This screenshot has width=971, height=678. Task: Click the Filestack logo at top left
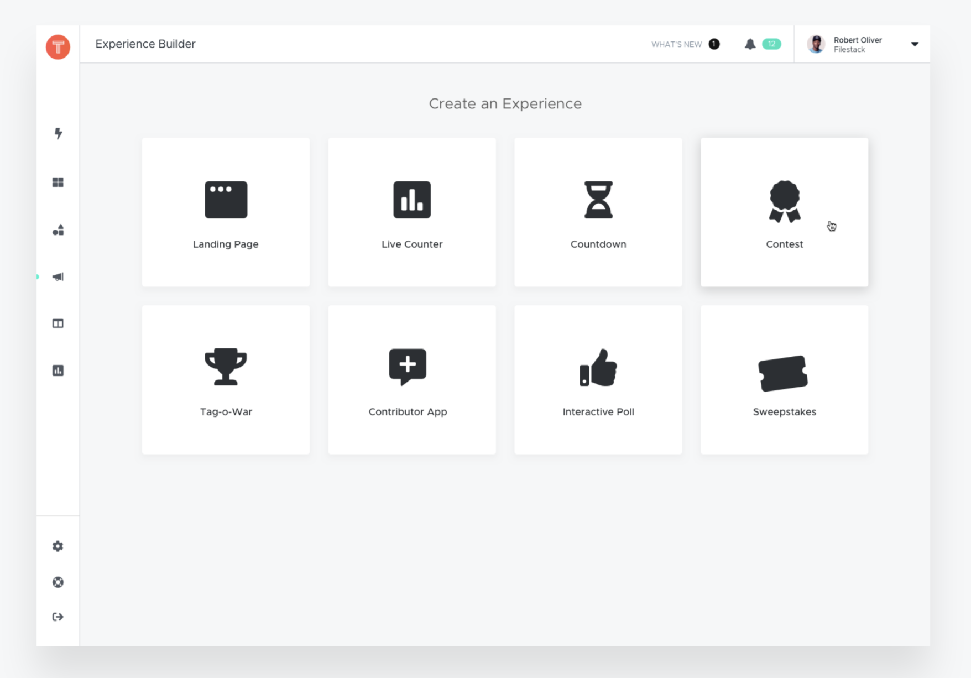(58, 48)
